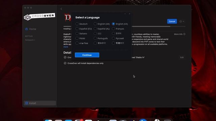Open the Home section in sidebar
216x121 pixels.
point(31,29)
